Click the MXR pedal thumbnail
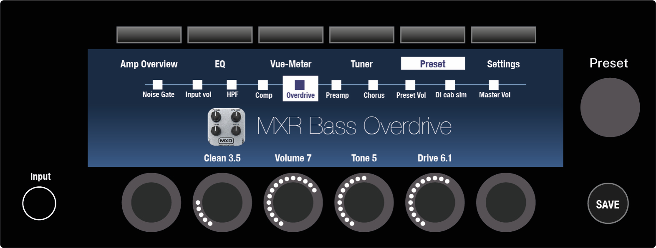The image size is (656, 248). tap(227, 127)
